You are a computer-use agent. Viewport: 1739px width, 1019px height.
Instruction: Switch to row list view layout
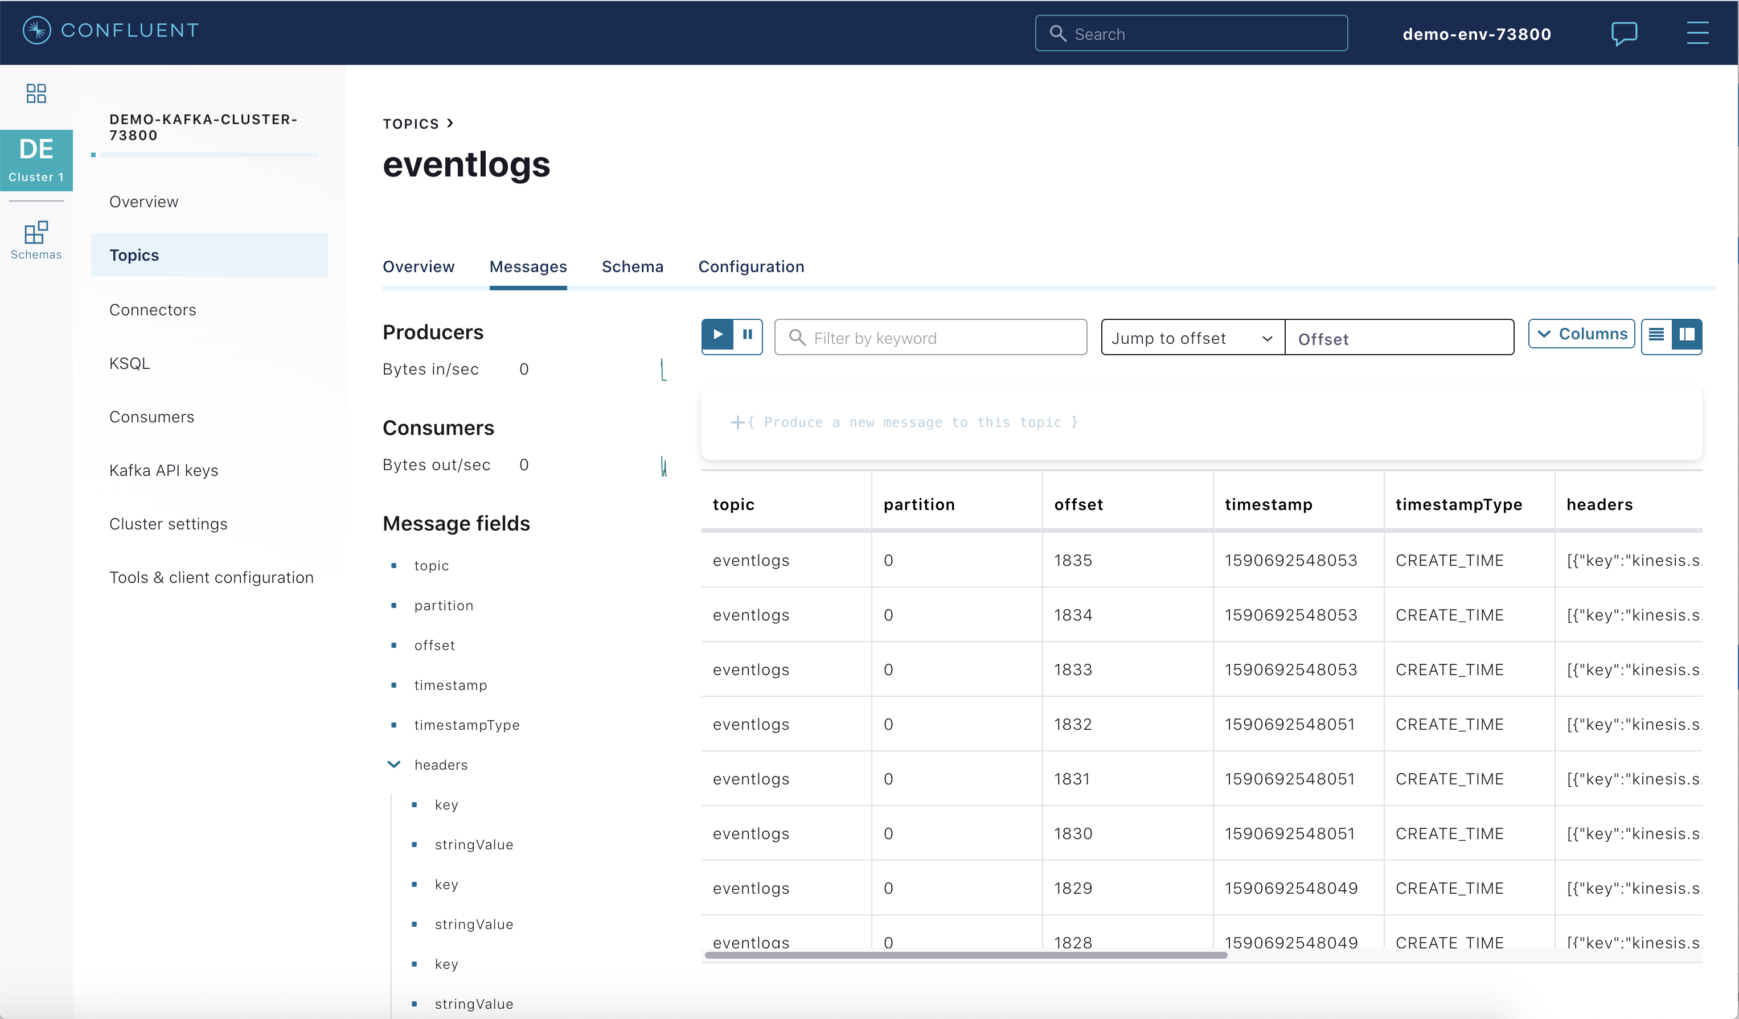click(1656, 335)
